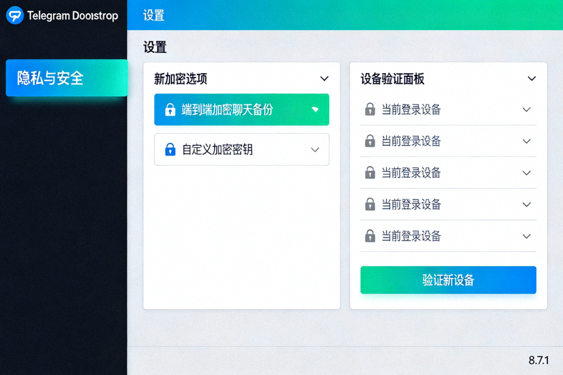Collapse the 设备验证面板 section
The height and width of the screenshot is (375, 563).
[532, 79]
